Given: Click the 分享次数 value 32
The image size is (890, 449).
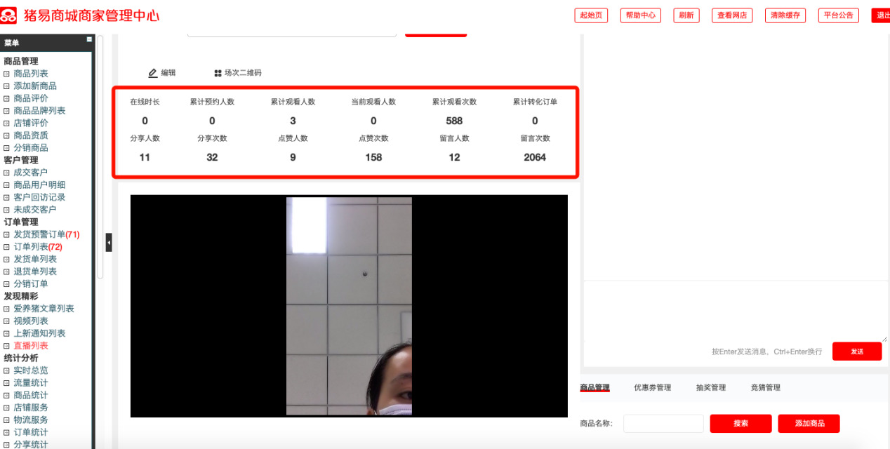Looking at the screenshot, I should coord(212,157).
